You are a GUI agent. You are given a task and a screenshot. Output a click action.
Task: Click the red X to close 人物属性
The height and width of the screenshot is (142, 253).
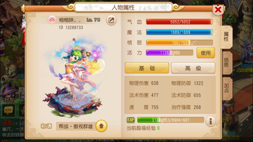[218, 9]
